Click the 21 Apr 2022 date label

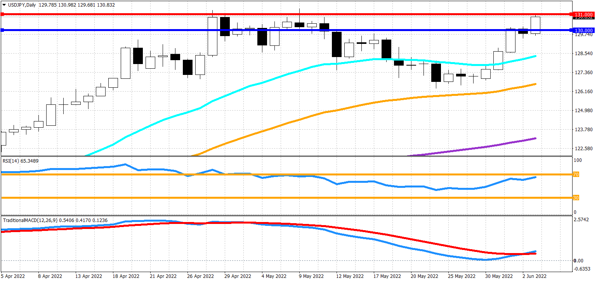pyautogui.click(x=164, y=276)
